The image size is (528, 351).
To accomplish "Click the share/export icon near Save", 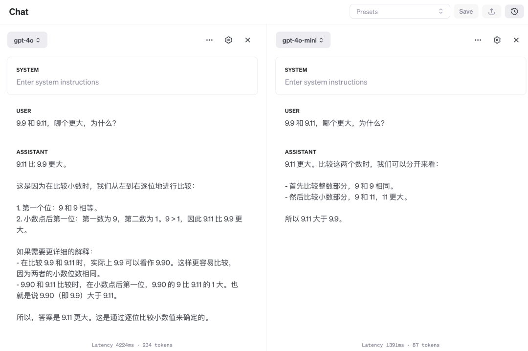I will tap(491, 11).
